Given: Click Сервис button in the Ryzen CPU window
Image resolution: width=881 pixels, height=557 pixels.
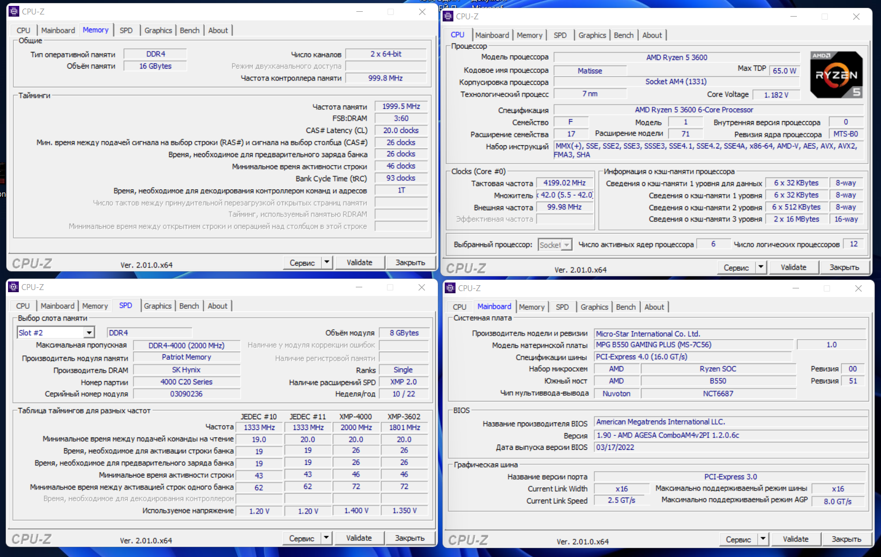Looking at the screenshot, I should pyautogui.click(x=736, y=268).
